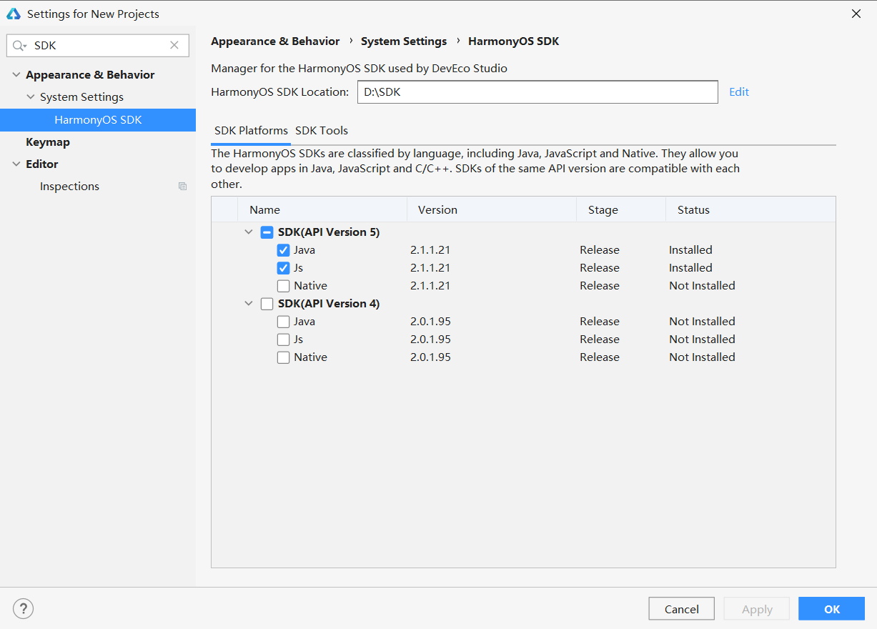This screenshot has height=629, width=877.
Task: Collapse the SDK(API Version 4) group
Action: pos(249,304)
